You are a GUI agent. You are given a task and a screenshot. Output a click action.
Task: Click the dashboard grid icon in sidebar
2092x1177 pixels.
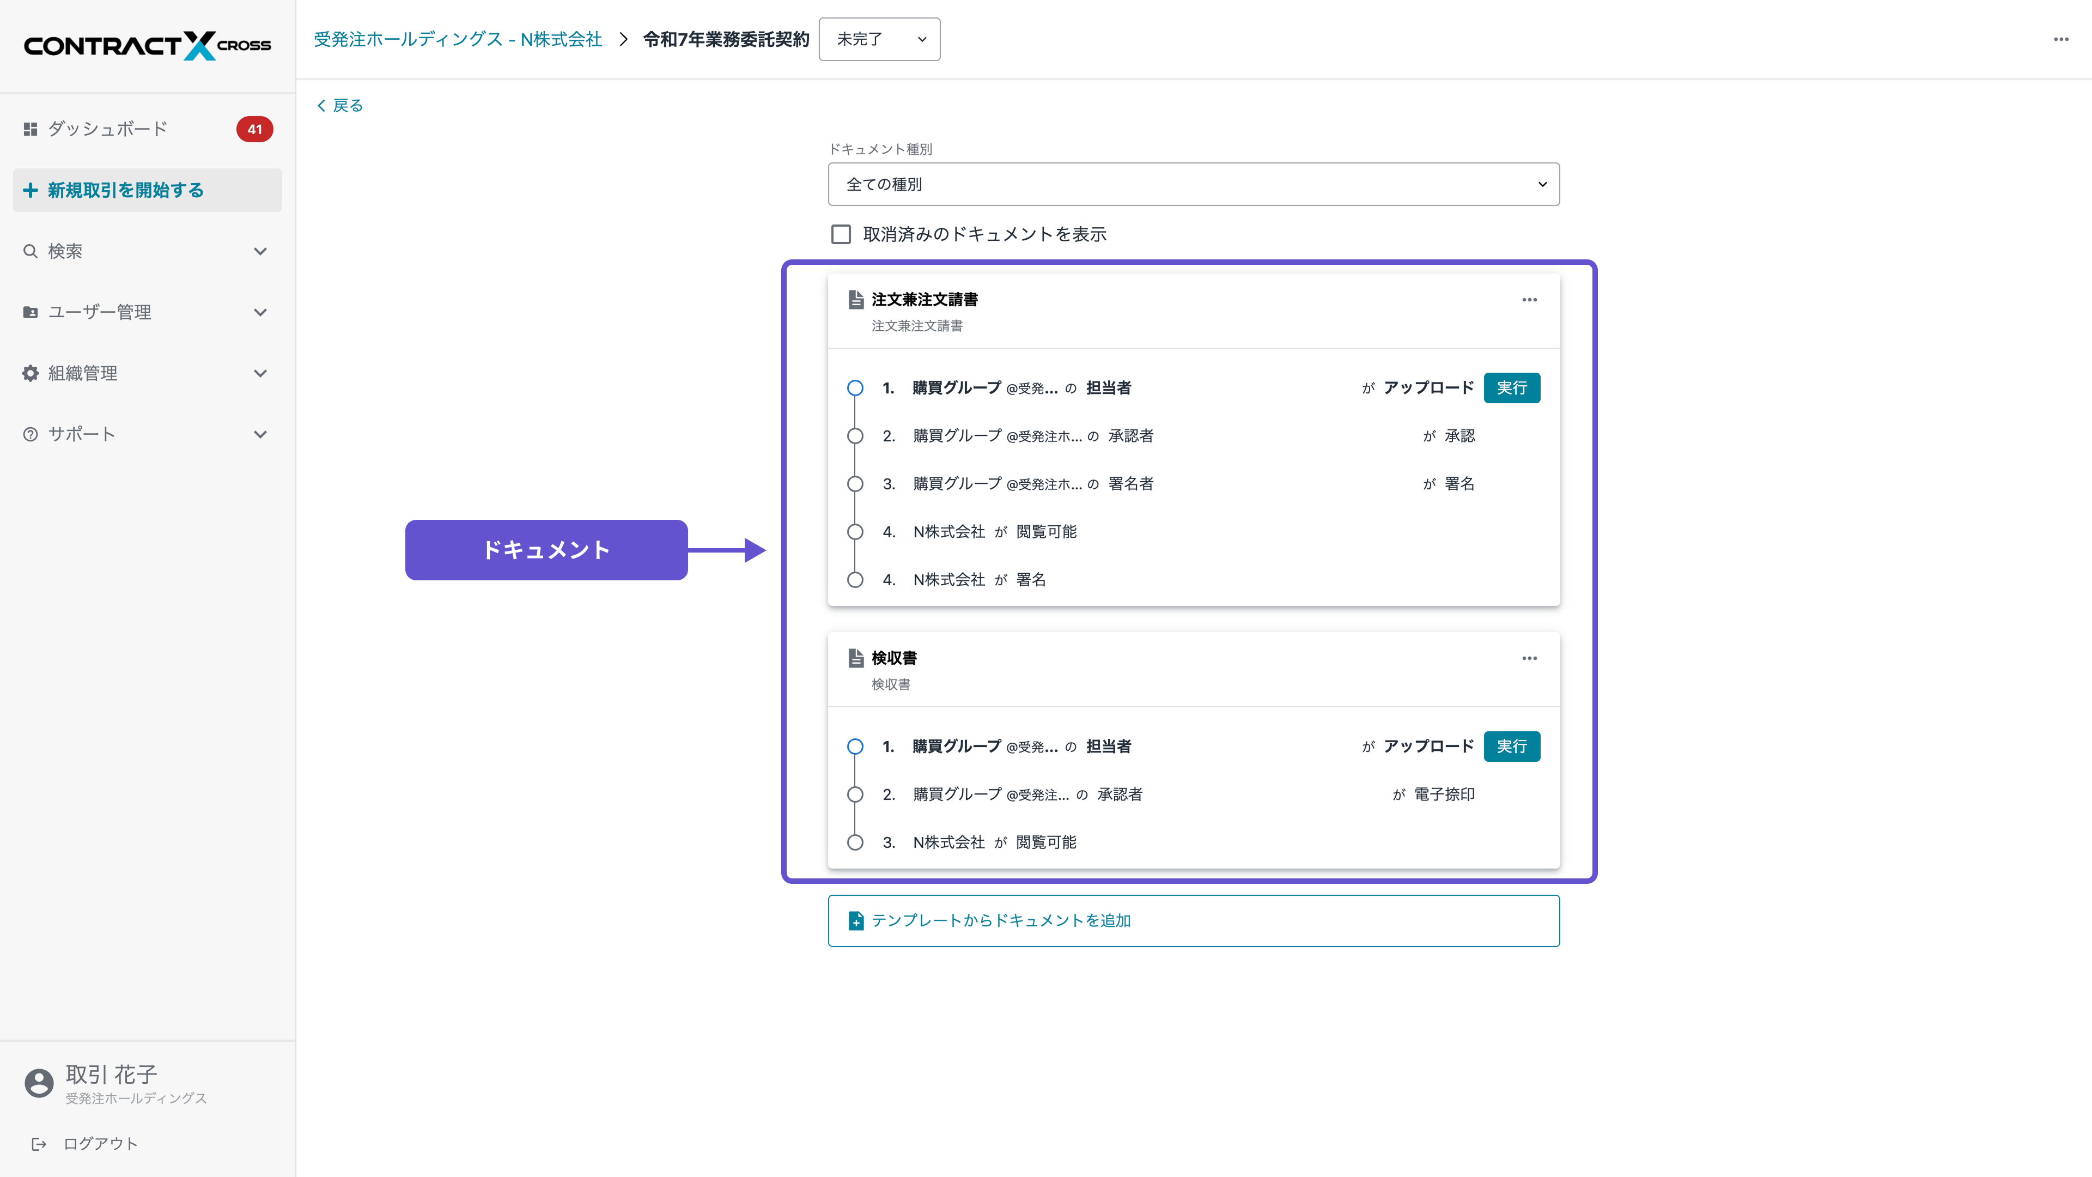(x=30, y=129)
